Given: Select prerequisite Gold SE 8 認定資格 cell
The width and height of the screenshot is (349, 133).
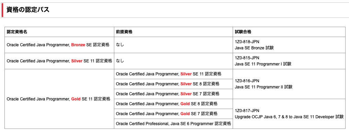Looking at the screenshot, I should (173, 104).
